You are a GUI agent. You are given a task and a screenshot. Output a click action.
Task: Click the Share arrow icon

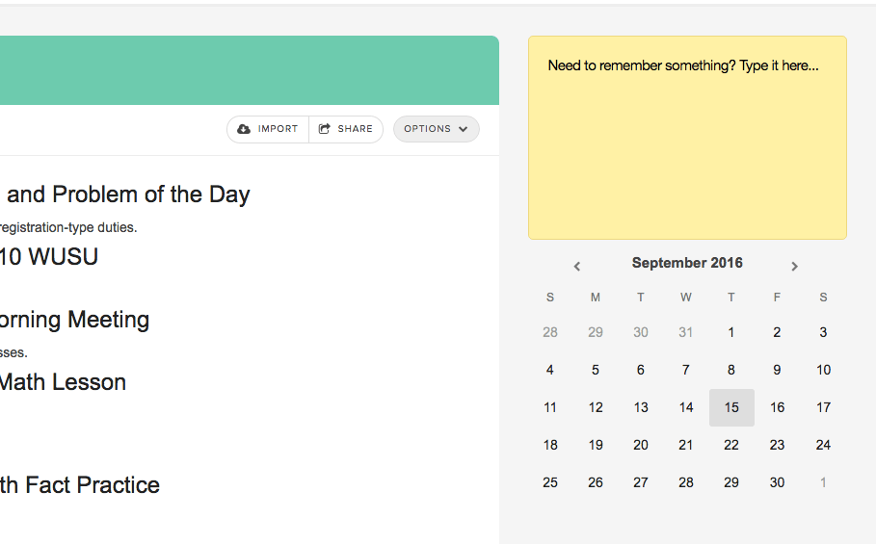pos(325,129)
